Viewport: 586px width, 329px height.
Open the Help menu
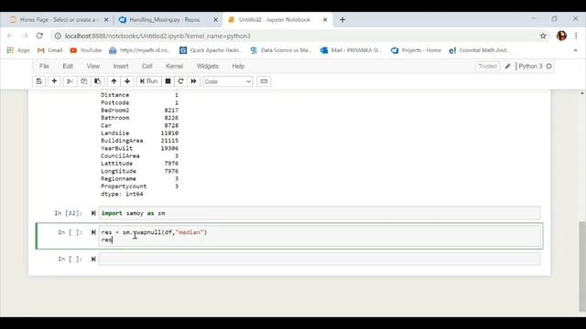coord(238,66)
